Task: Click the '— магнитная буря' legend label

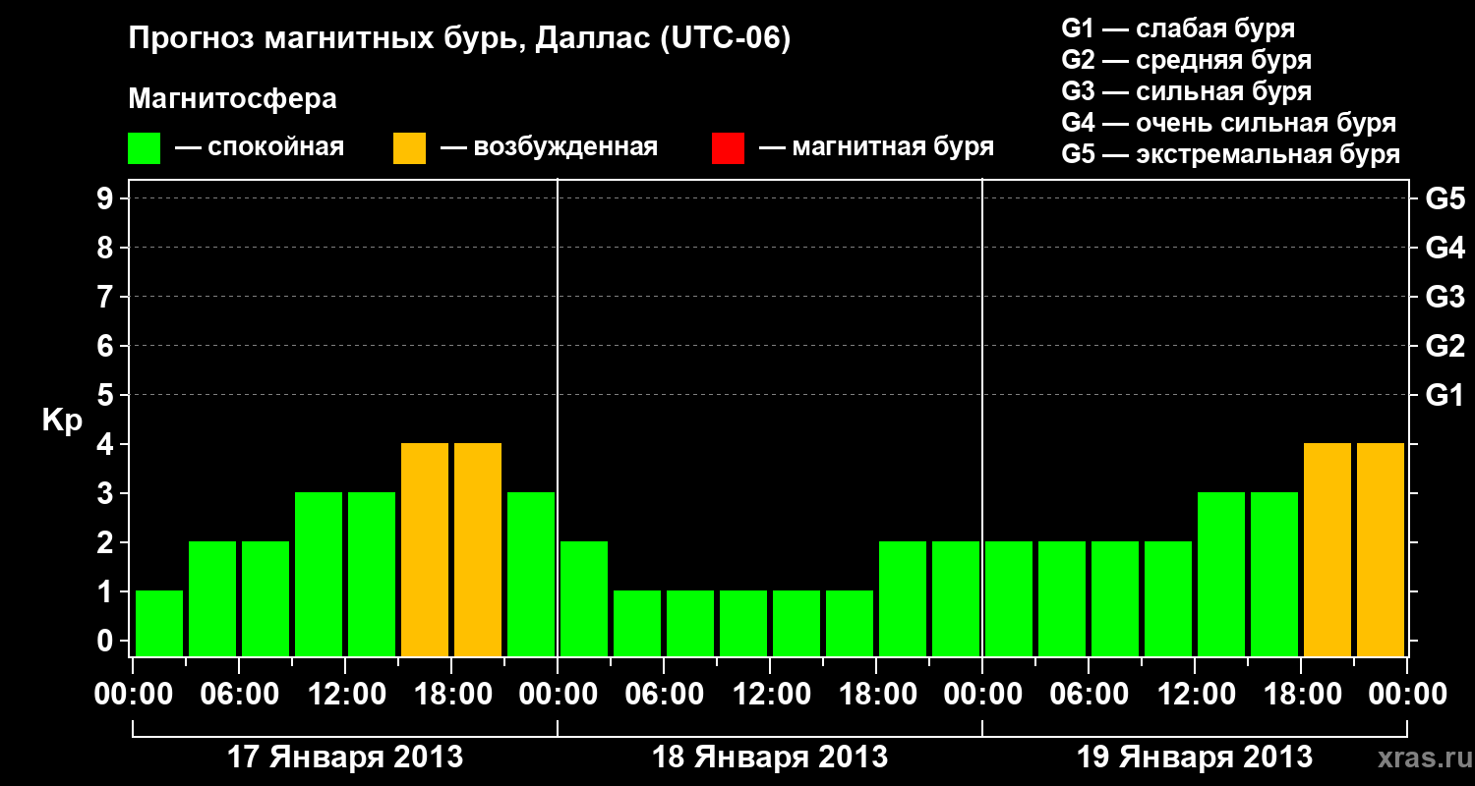Action: (x=876, y=147)
